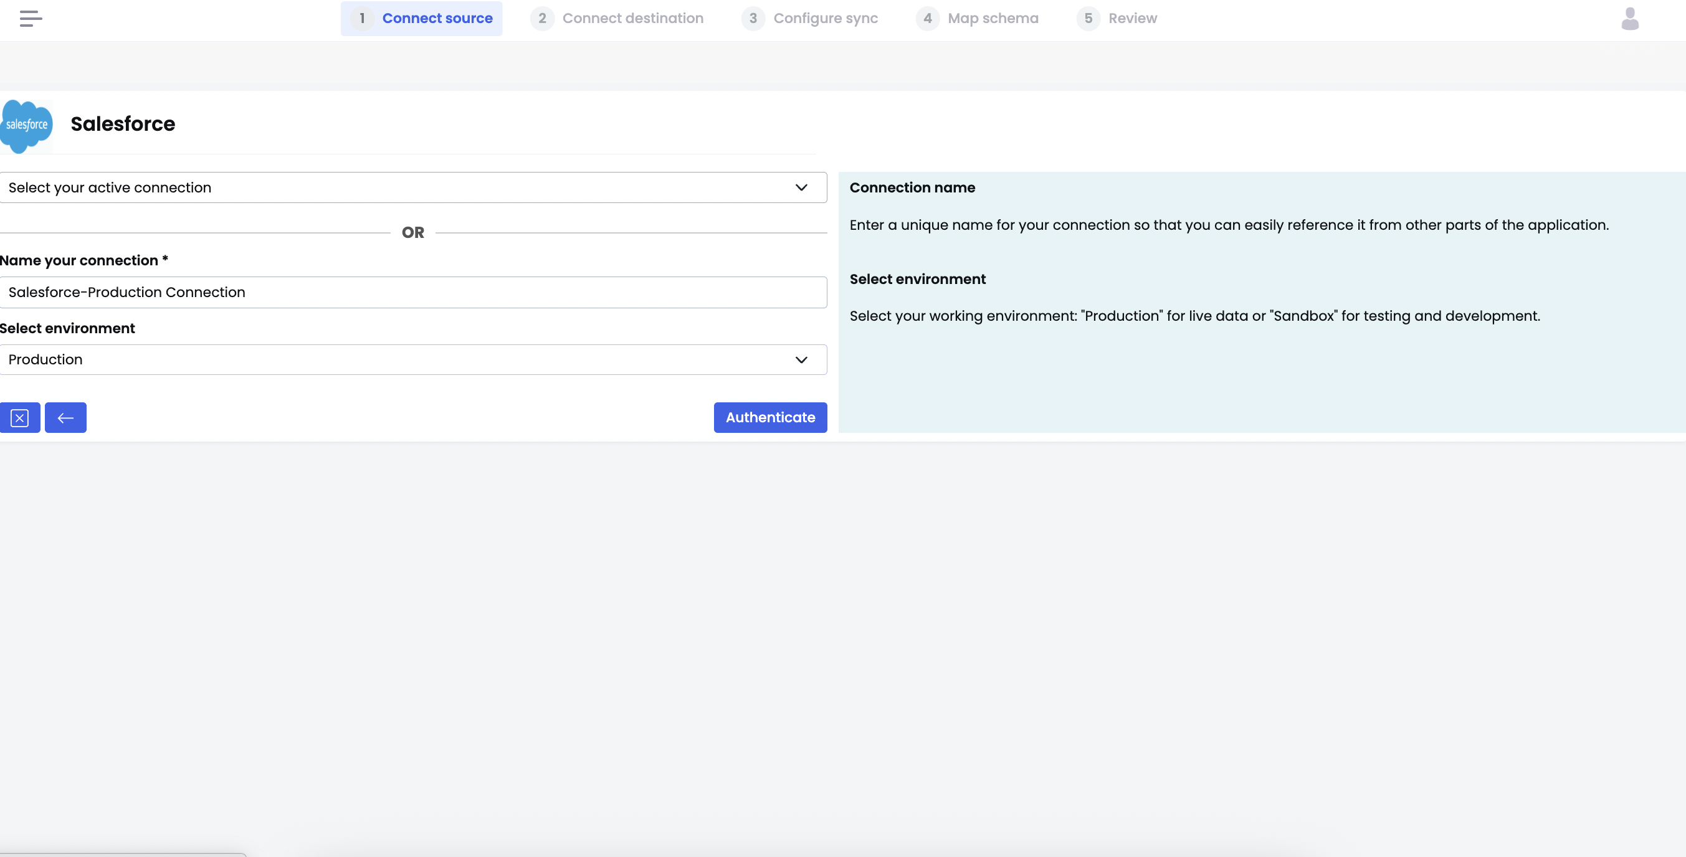The image size is (1686, 857).
Task: Click the Select environment field label
Action: pyautogui.click(x=67, y=328)
